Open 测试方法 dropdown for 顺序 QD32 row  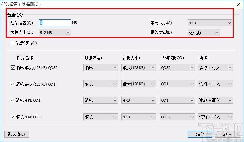click(x=101, y=68)
